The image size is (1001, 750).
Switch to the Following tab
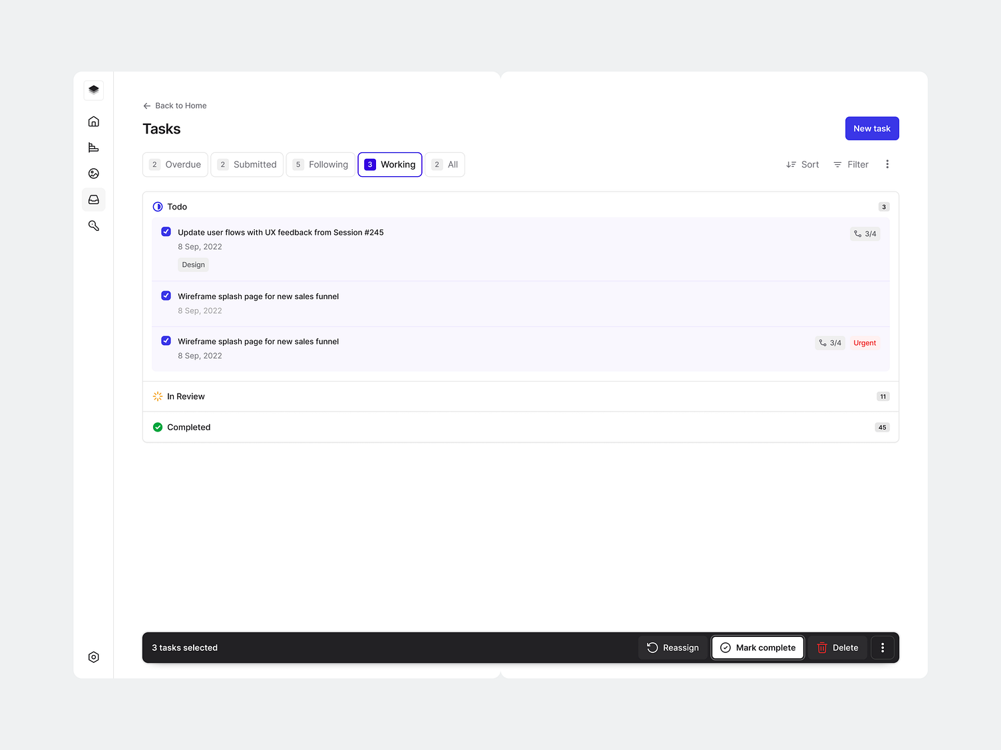(320, 164)
